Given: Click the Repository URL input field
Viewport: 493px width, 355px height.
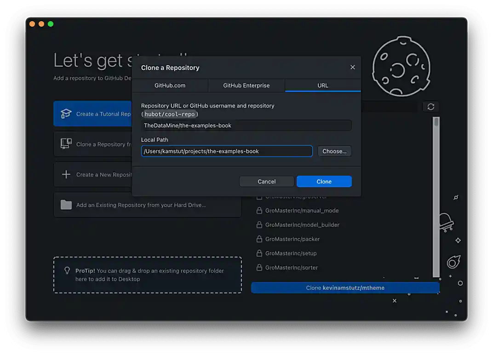Looking at the screenshot, I should [x=246, y=126].
